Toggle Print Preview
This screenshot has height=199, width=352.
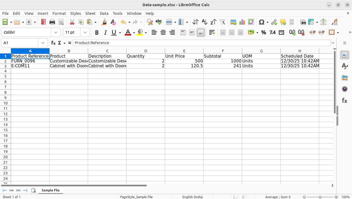61,22
